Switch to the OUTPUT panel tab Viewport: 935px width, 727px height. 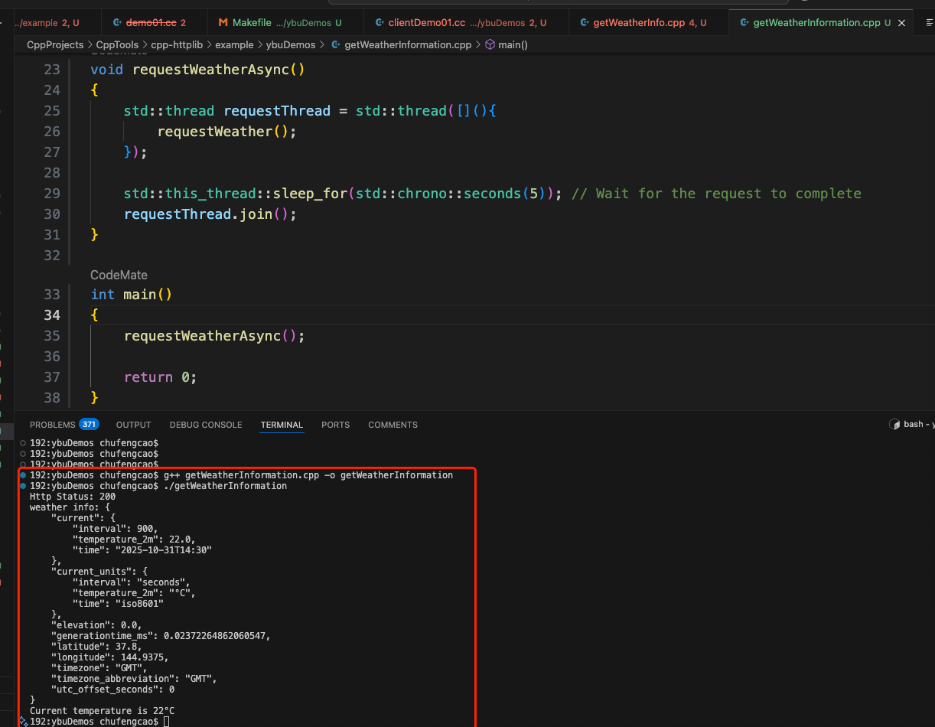(134, 425)
